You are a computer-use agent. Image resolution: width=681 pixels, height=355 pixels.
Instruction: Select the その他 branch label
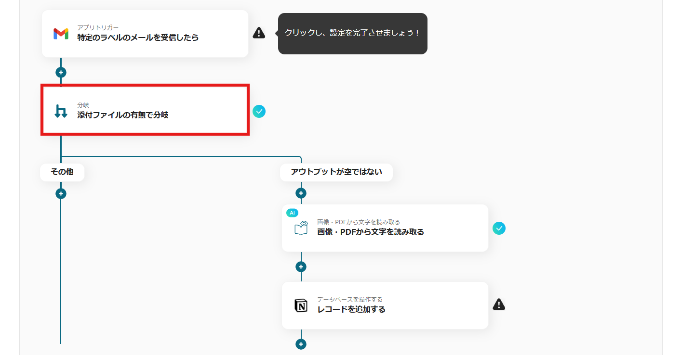[62, 172]
